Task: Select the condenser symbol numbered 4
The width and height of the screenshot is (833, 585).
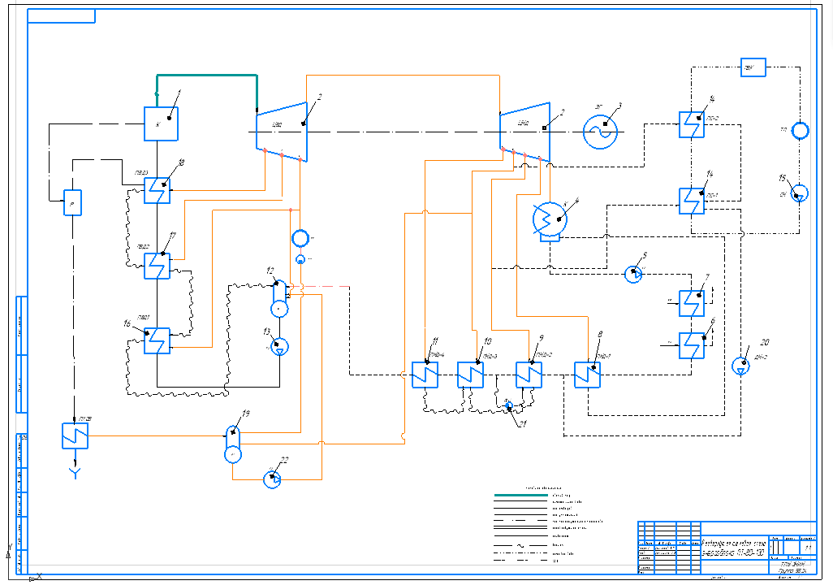Action: point(550,221)
